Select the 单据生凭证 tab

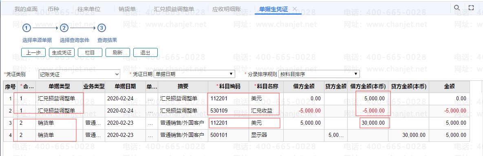[273, 9]
